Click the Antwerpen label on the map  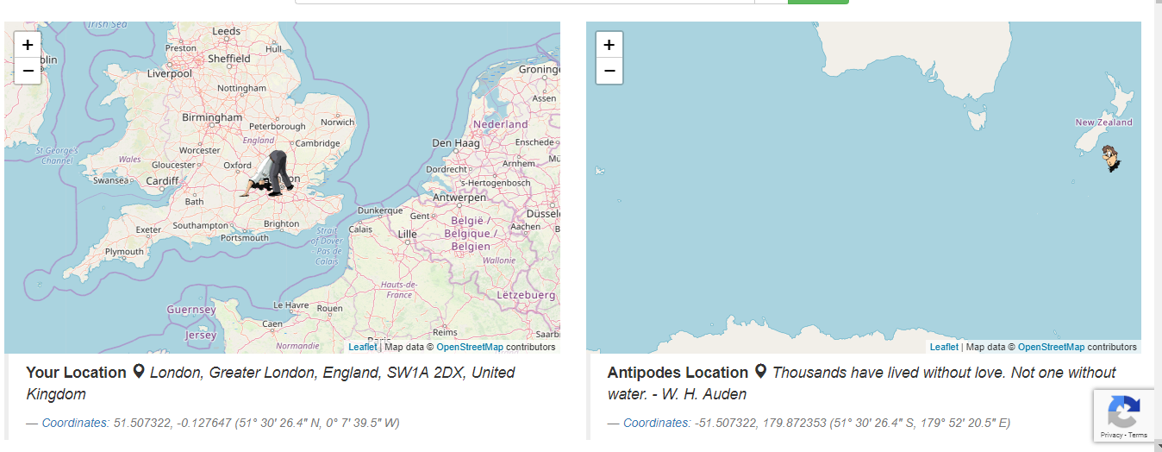pyautogui.click(x=460, y=198)
